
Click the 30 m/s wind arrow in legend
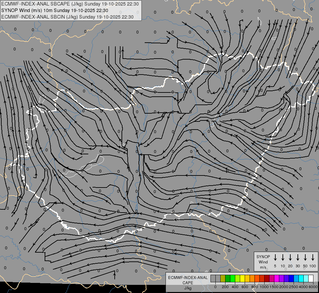pyautogui.click(x=297, y=258)
